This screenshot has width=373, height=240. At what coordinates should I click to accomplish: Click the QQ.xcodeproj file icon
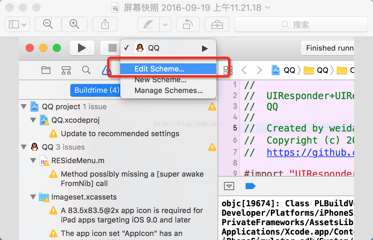(44, 120)
